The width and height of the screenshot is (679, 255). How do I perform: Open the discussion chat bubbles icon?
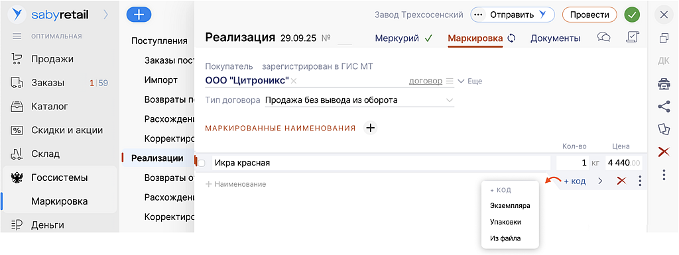(x=603, y=37)
